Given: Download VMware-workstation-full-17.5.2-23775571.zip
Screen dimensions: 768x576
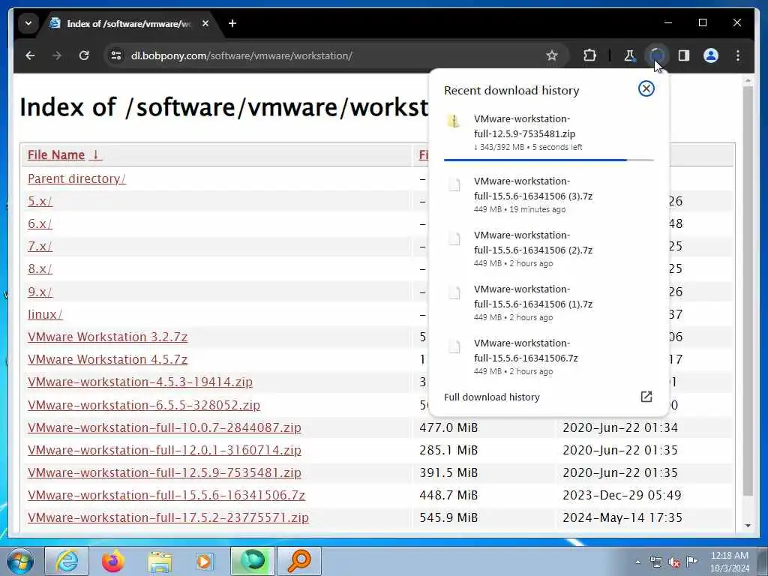Looking at the screenshot, I should click(x=168, y=517).
